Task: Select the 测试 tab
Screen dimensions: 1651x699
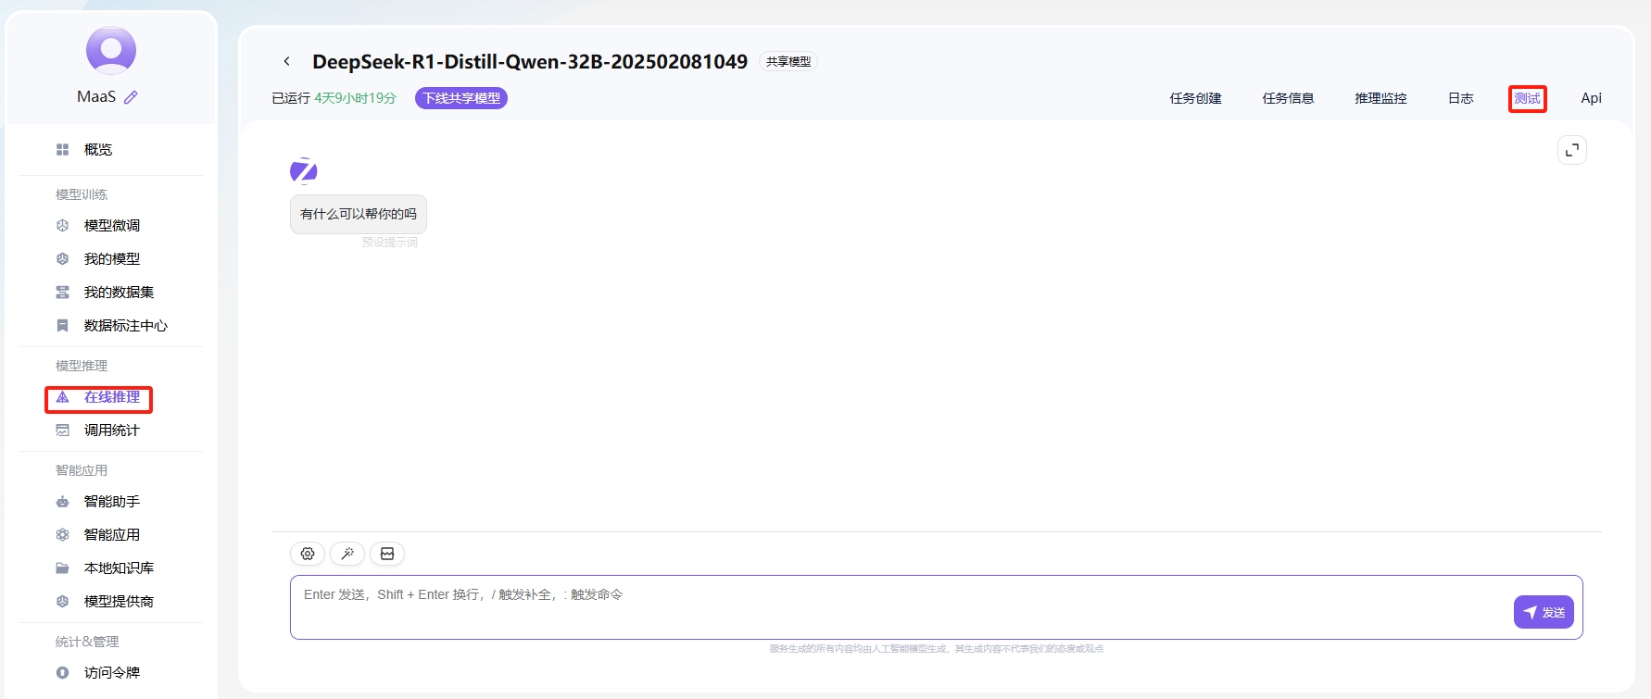Action: click(1527, 98)
